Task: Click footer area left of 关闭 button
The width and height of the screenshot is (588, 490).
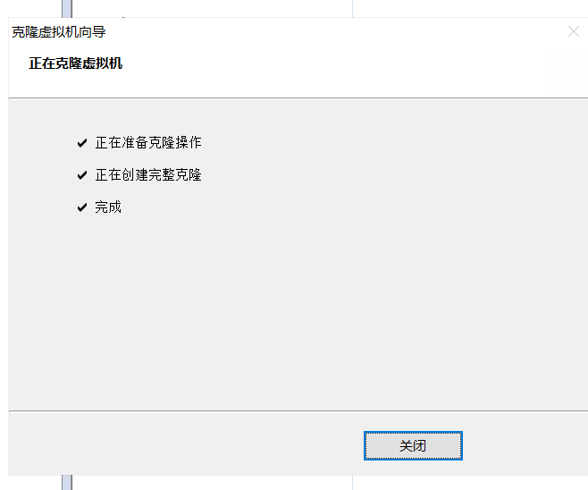Action: click(x=186, y=444)
